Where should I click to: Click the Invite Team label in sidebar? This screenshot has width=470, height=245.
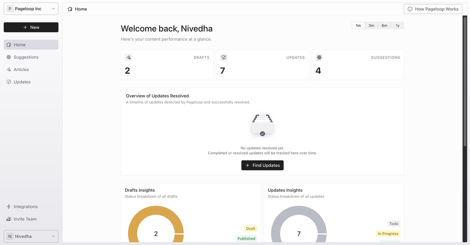25,219
